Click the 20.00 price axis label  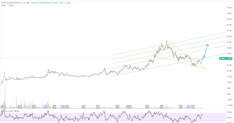coord(229,71)
